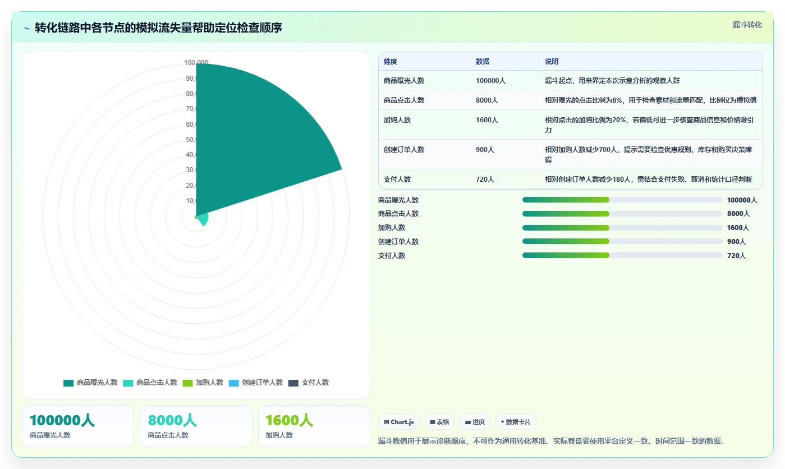The width and height of the screenshot is (785, 469).
Task: Open the 8000人 data card
Action: (196, 426)
